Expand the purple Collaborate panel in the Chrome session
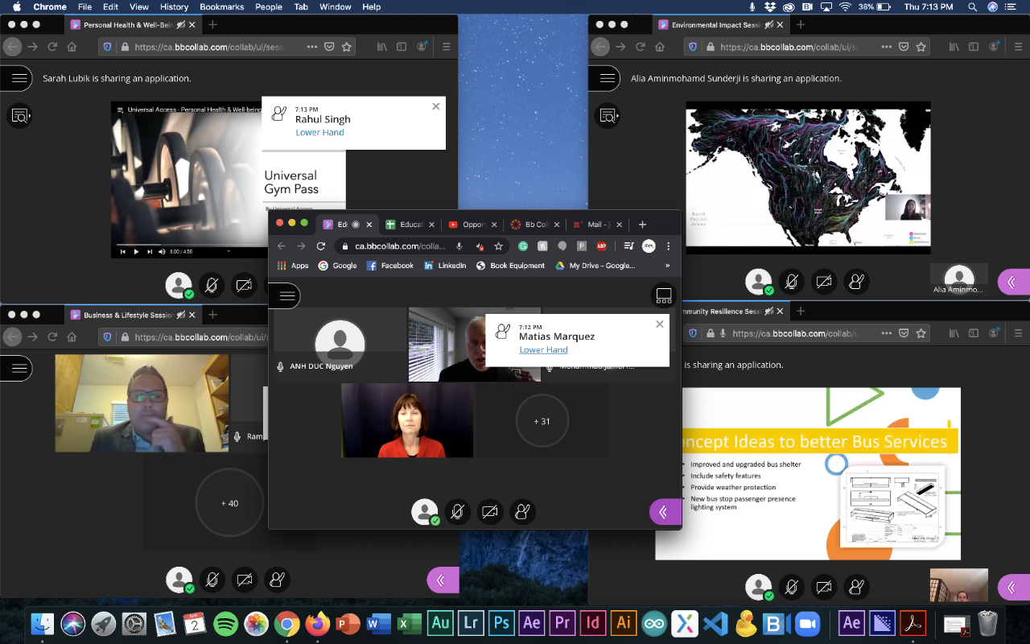Viewport: 1030px width, 644px height. coord(665,511)
